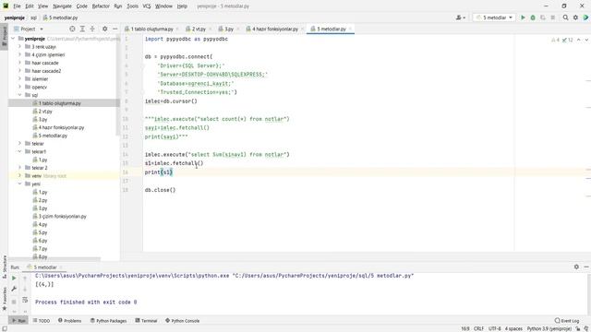The image size is (591, 332).
Task: Open Project panel options gear
Action: click(x=104, y=29)
